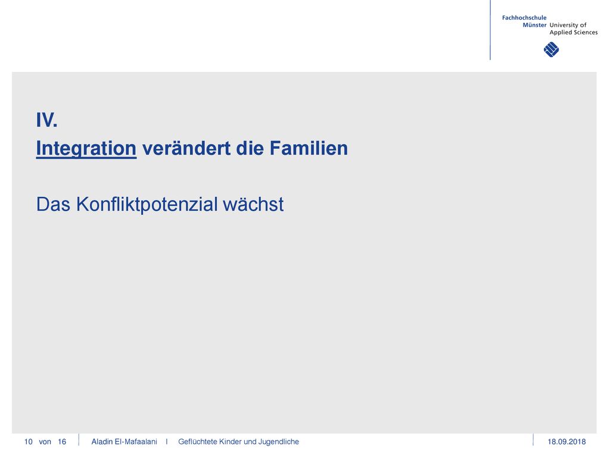
Task: Click the underlined word Integration in the heading
Action: 86,149
